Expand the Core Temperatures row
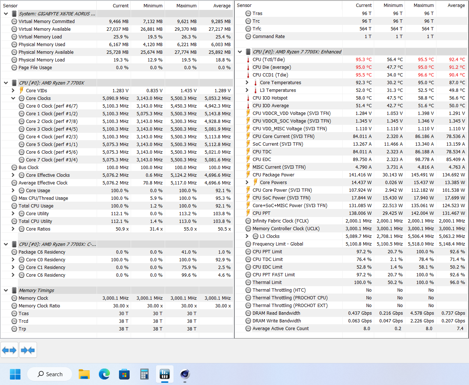Screen dimensions: 469x385 [247, 83]
